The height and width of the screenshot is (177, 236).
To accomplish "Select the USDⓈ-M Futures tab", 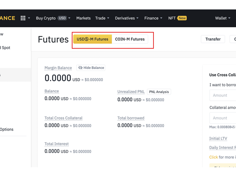I will coord(92,39).
